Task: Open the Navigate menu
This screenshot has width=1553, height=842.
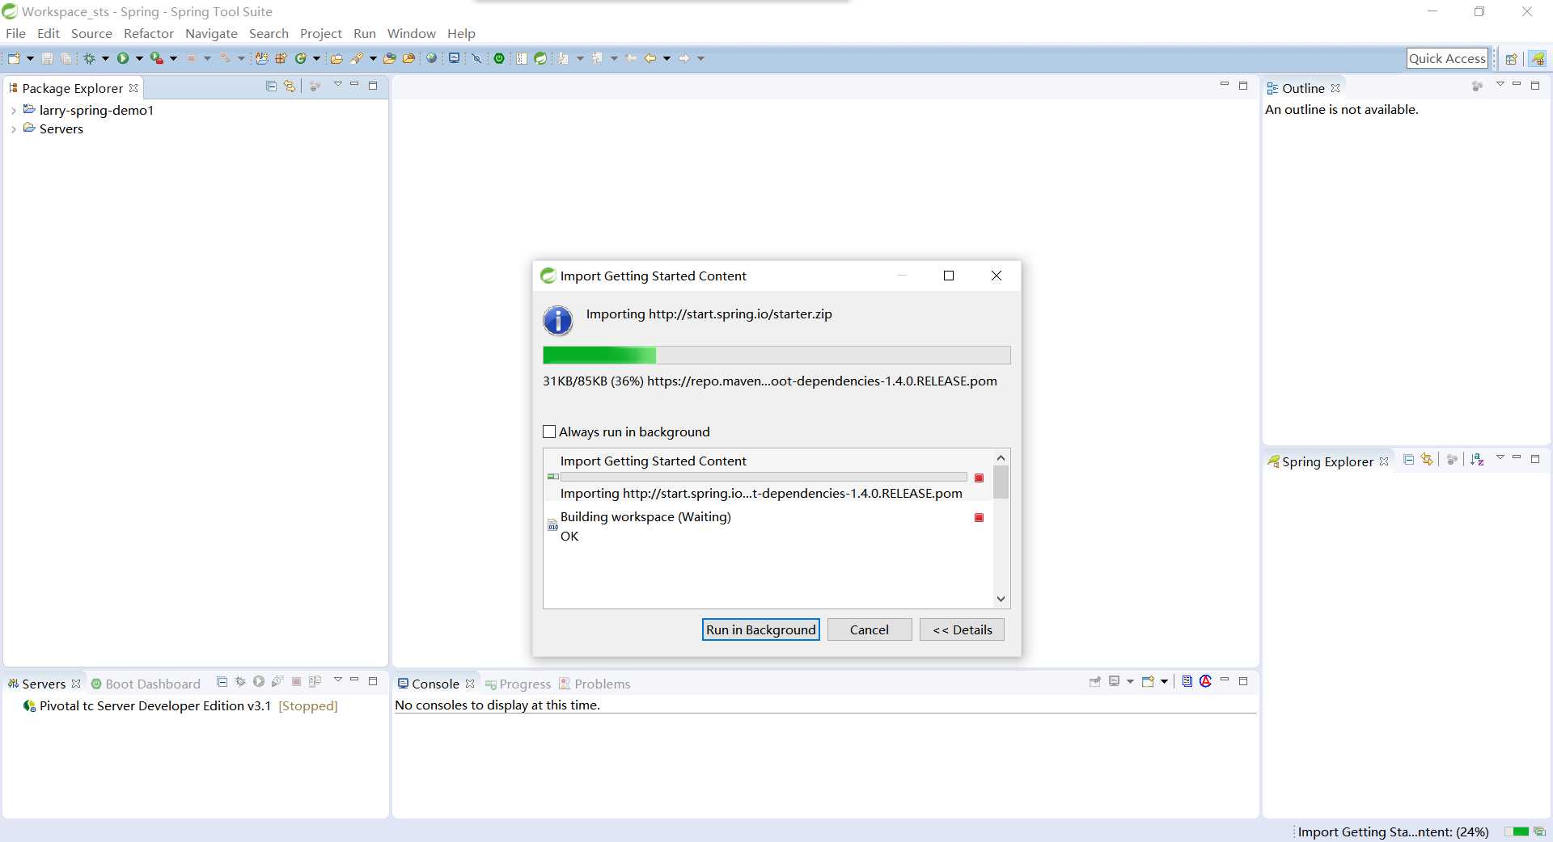Action: 211,33
